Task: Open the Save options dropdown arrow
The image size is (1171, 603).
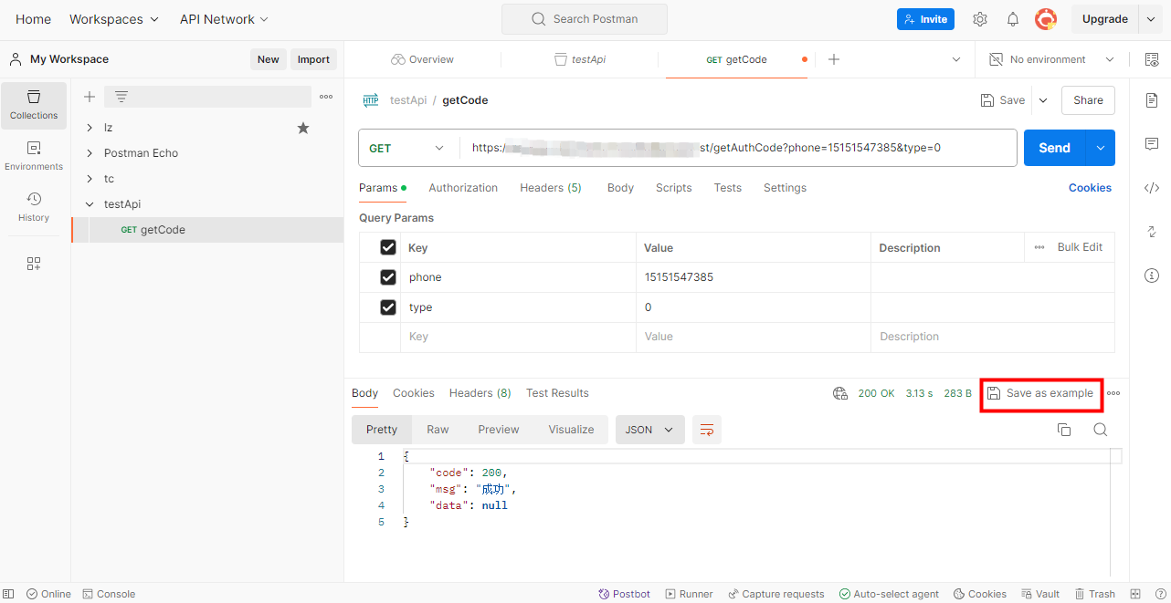Action: tap(1043, 100)
